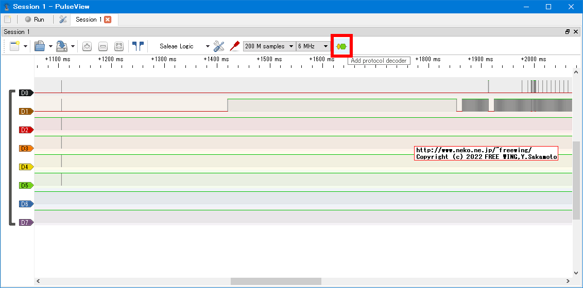This screenshot has width=583, height=288.
Task: Click the vertical scrollbar up arrow
Action: [576, 71]
